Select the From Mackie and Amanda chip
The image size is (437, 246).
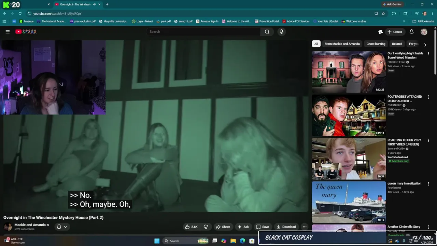tap(342, 44)
